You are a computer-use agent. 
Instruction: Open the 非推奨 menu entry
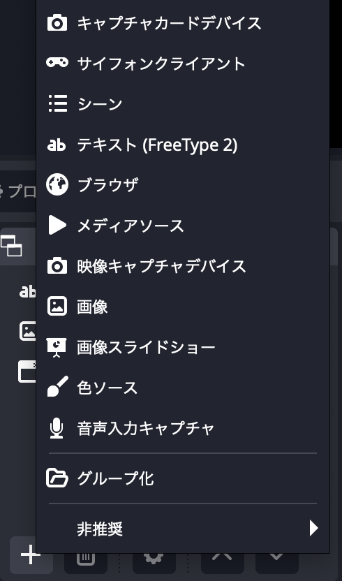[183, 529]
